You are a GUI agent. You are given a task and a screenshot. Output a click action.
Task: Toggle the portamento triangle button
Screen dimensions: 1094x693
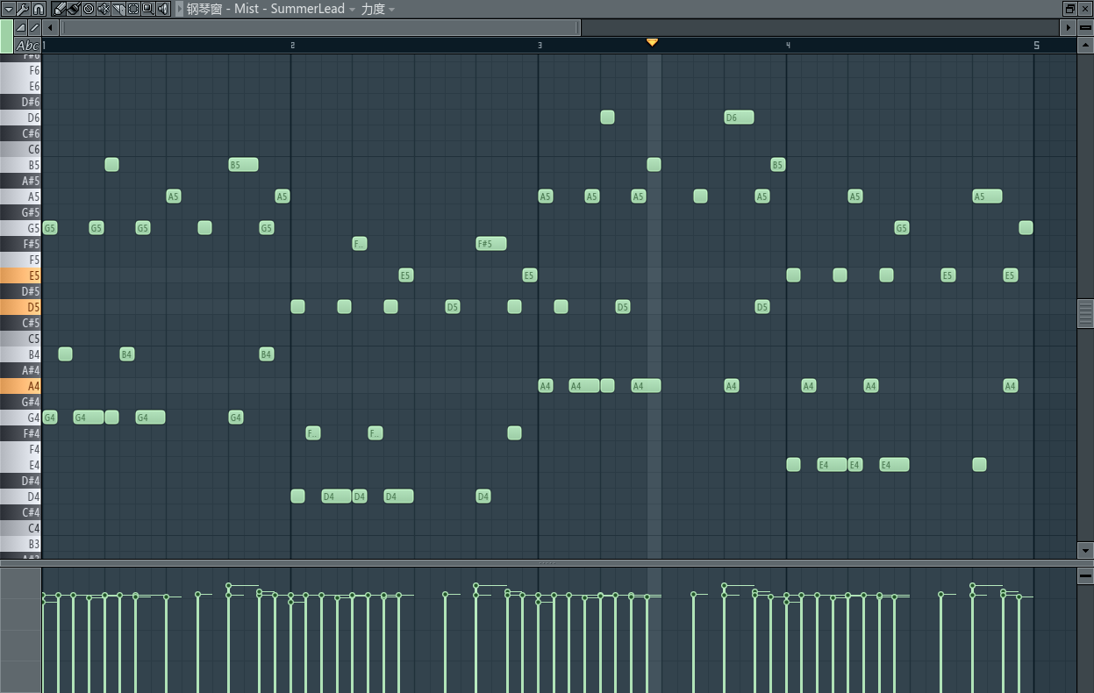[x=21, y=28]
